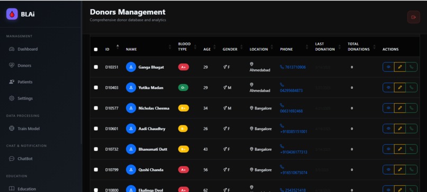Click Qushi Chanda's avatar icon

coord(131,170)
